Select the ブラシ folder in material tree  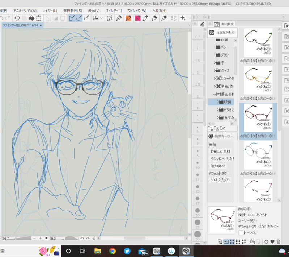[x=222, y=55]
